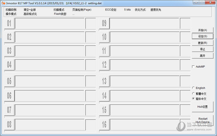The image size is (217, 136).
Task: Refresh devices with the 更新(R) button
Action: [203, 43]
